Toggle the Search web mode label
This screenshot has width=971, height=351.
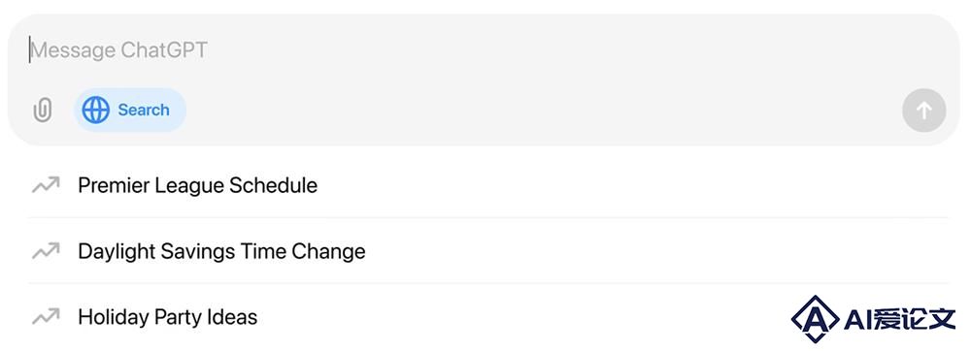[144, 110]
